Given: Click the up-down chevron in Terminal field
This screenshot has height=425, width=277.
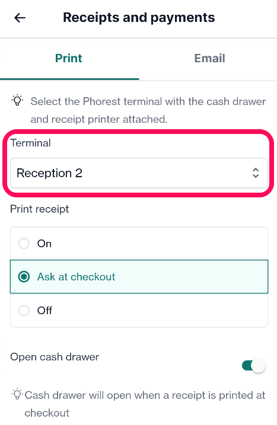Looking at the screenshot, I should point(255,173).
